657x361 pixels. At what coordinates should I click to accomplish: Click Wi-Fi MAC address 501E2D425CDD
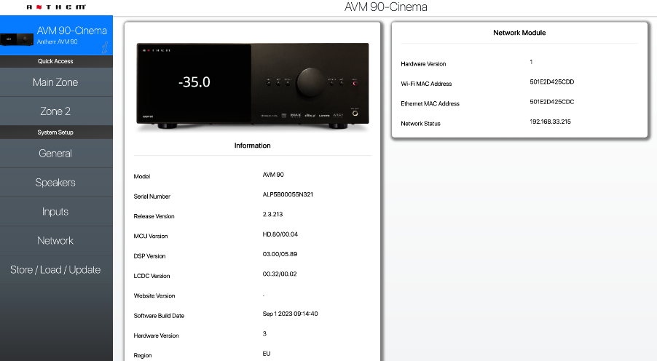coord(552,82)
